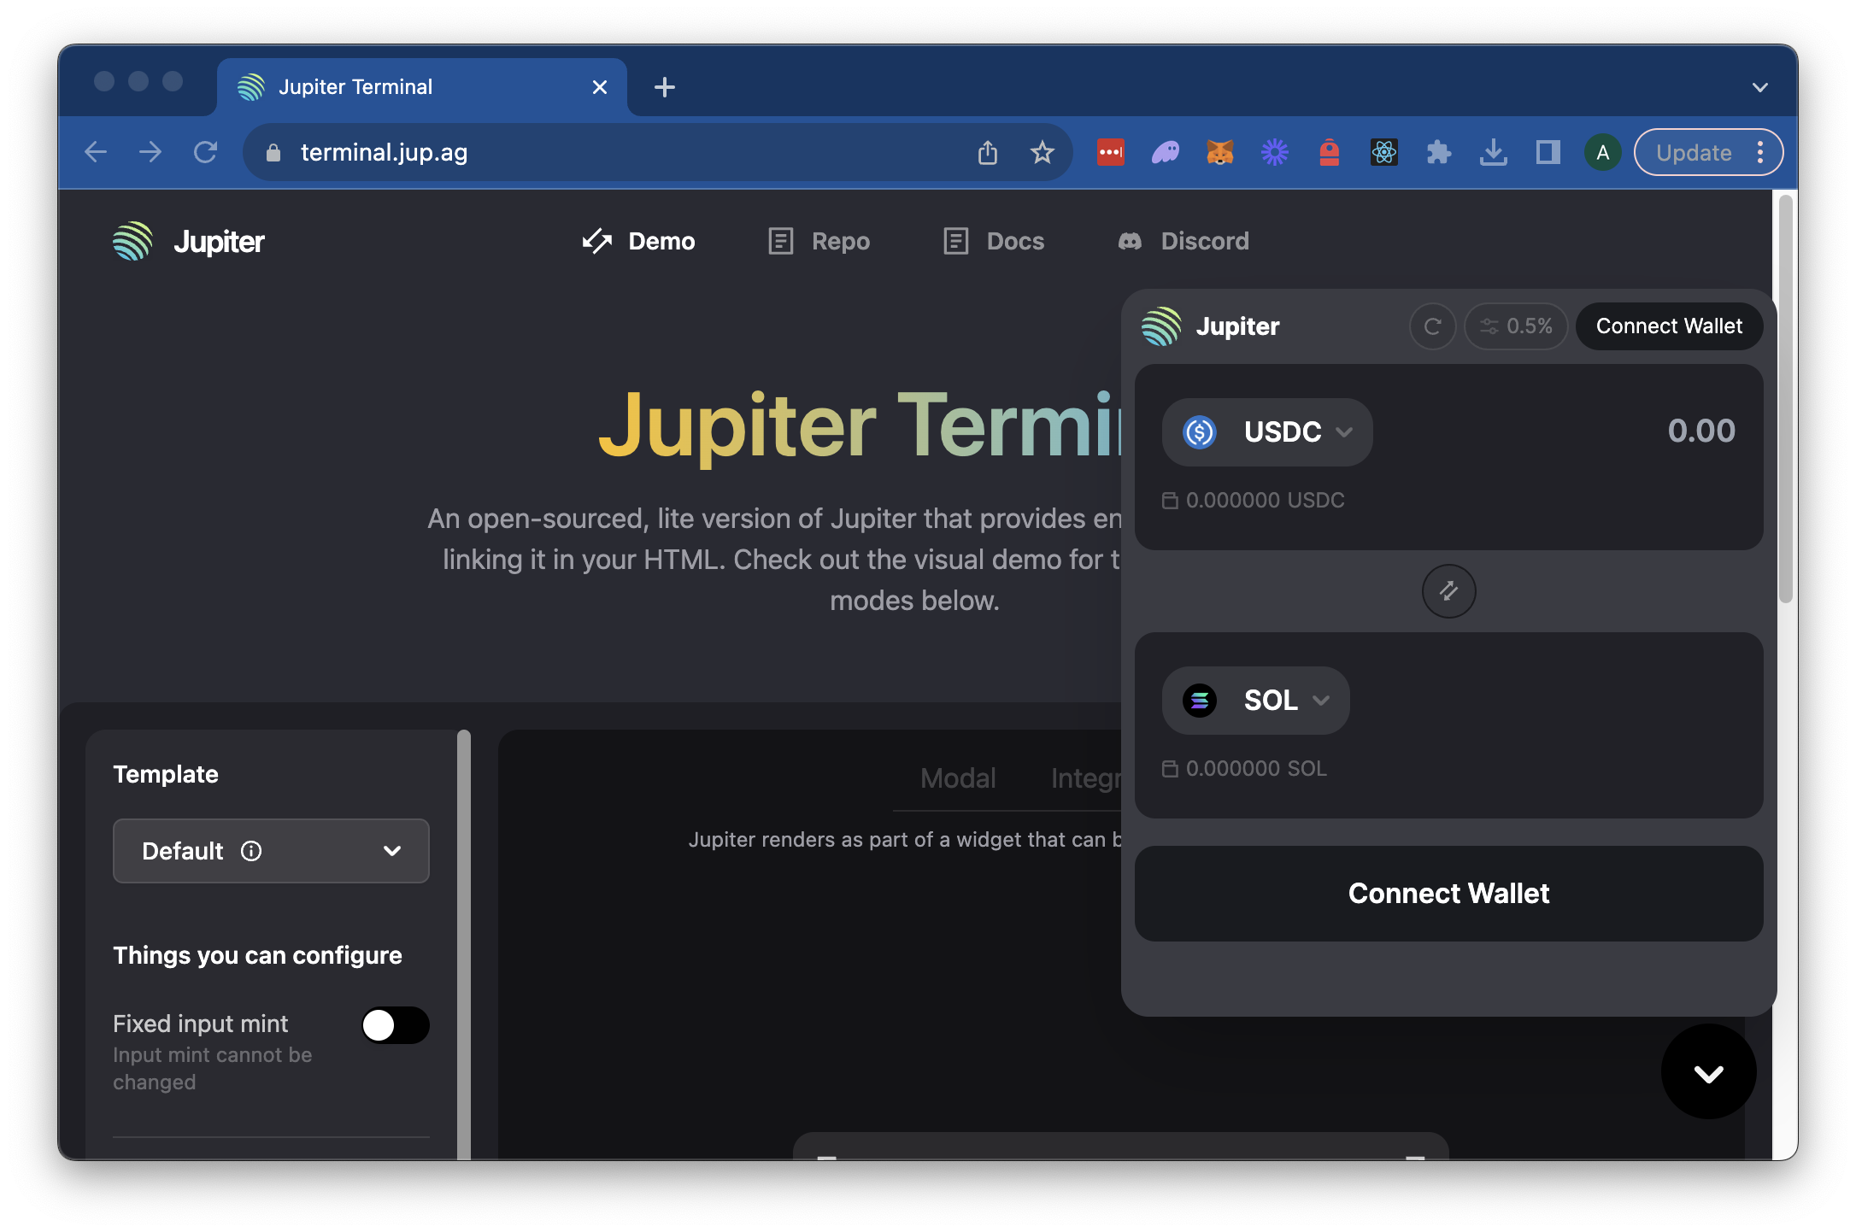Screen dimensions: 1856x1232
Task: Open the Docs navigation link
Action: pyautogui.click(x=994, y=241)
